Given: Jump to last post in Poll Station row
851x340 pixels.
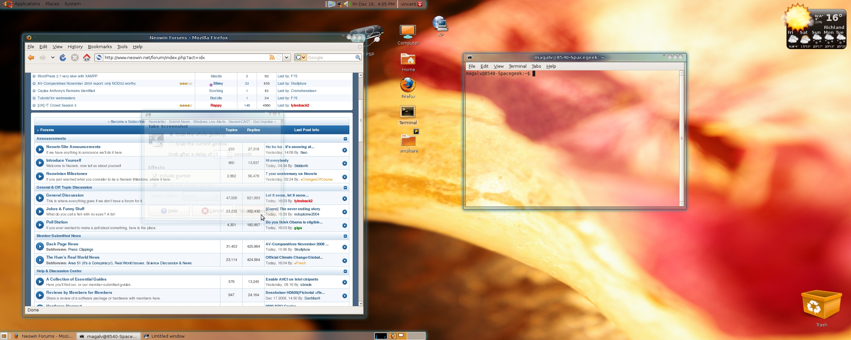Looking at the screenshot, I should click(345, 225).
